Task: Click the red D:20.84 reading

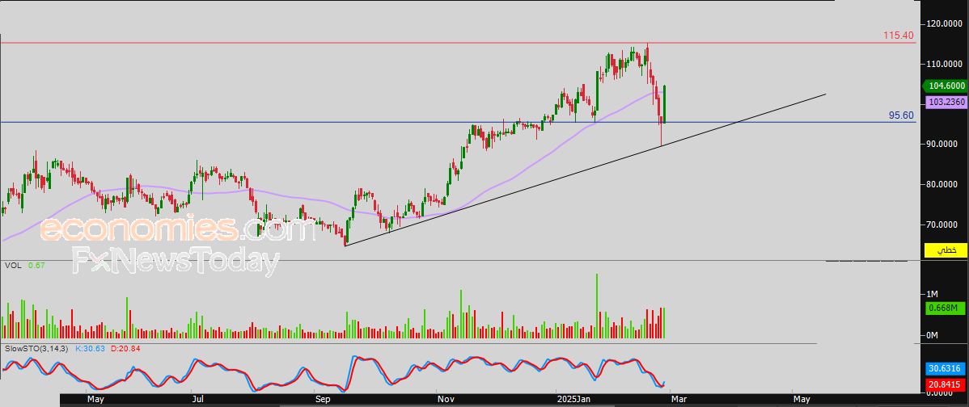Action: (127, 347)
